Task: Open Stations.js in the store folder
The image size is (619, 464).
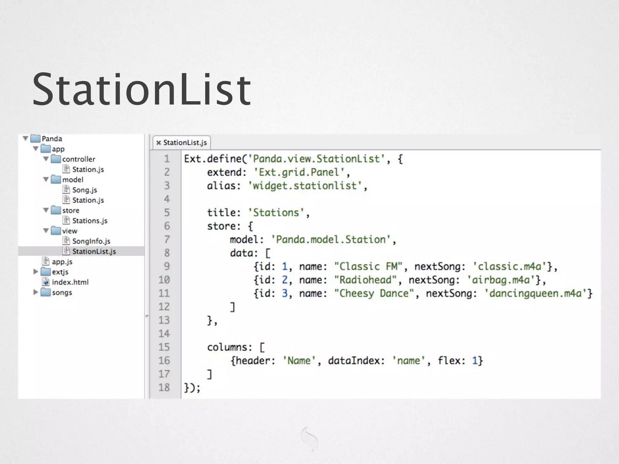Action: coord(90,221)
